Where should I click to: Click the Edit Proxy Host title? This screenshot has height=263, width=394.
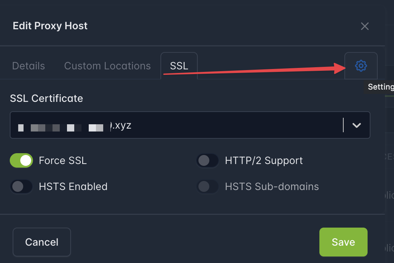coord(50,26)
